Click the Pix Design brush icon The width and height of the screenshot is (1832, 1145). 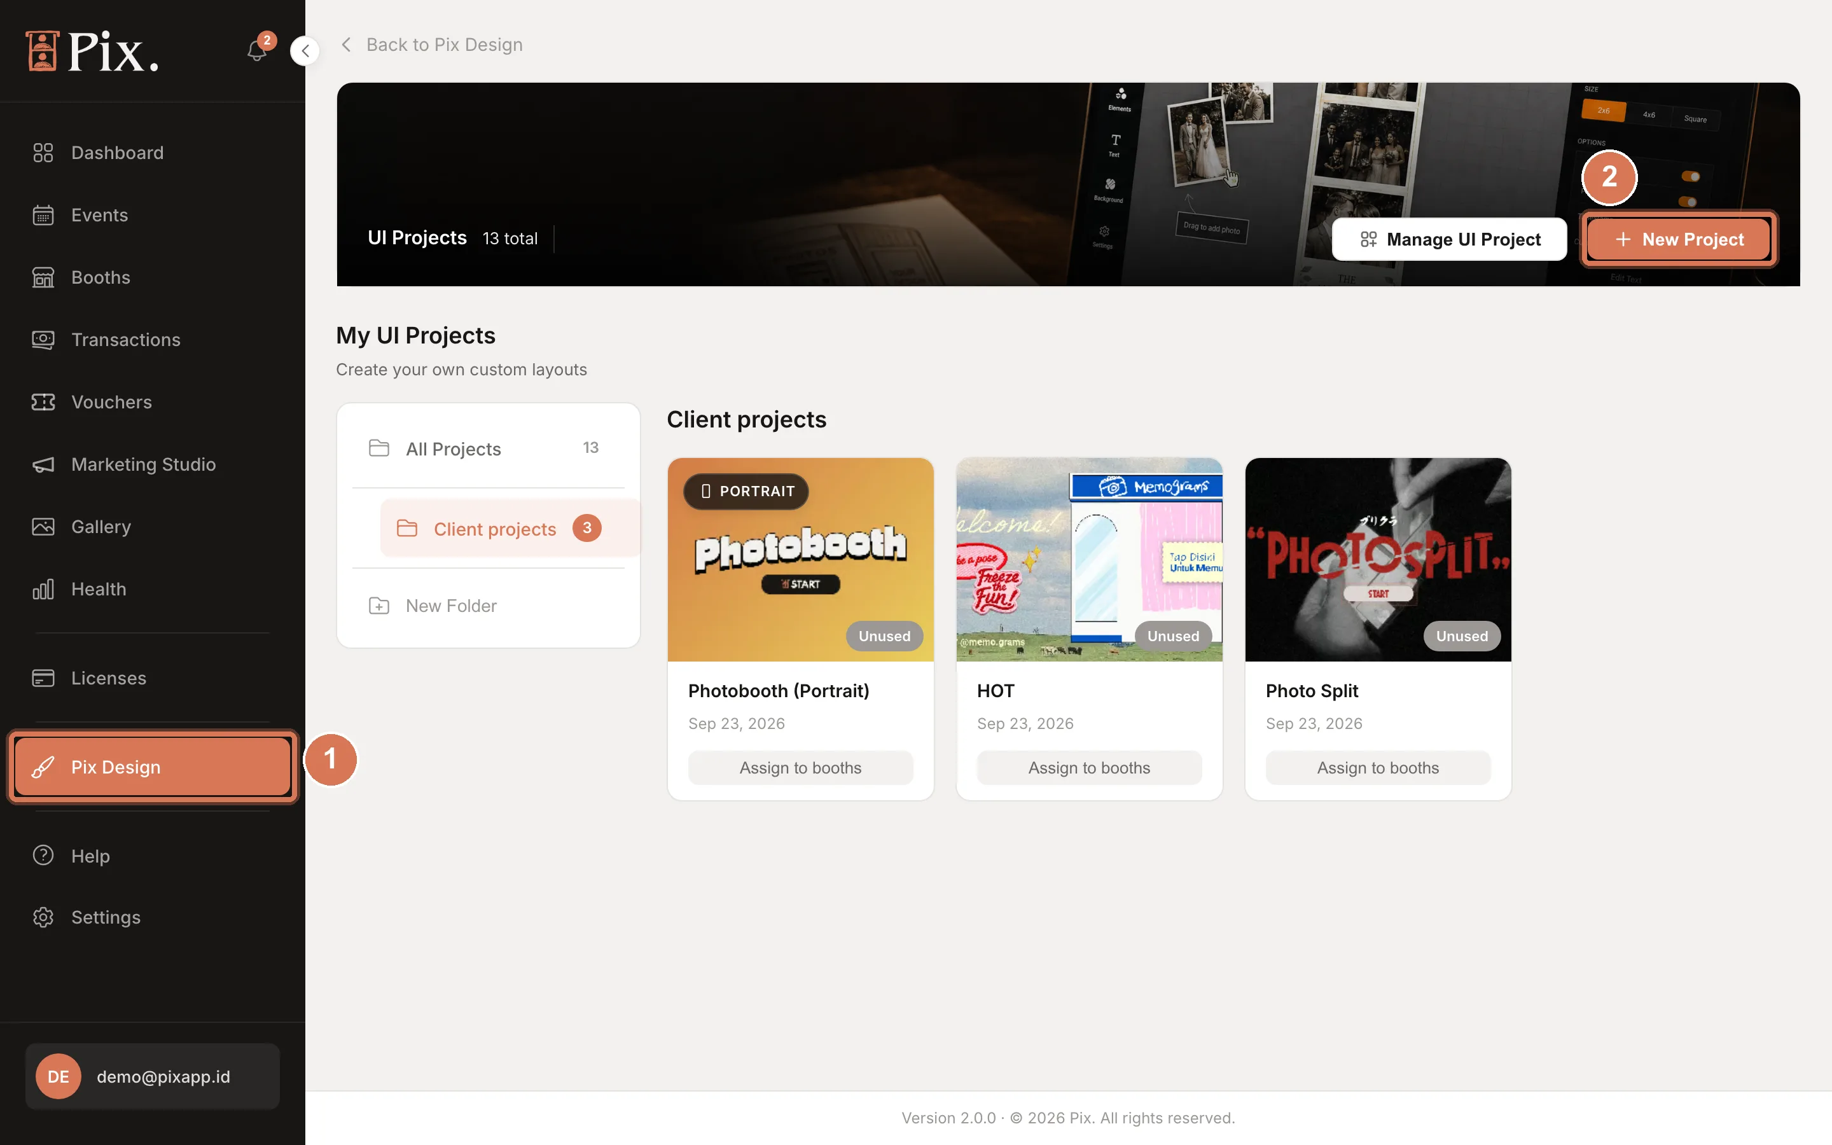click(43, 767)
